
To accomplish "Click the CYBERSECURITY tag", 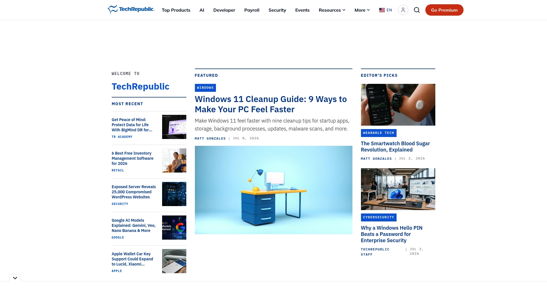I will [x=378, y=217].
